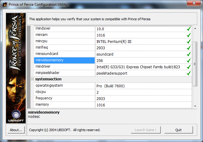
Task: Click the green checkmark for minram
Action: click(x=189, y=35)
